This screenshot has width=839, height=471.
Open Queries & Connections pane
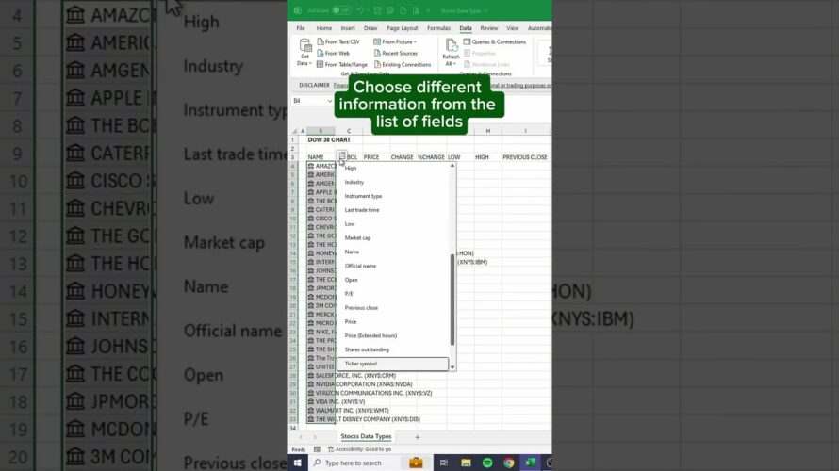(x=494, y=41)
